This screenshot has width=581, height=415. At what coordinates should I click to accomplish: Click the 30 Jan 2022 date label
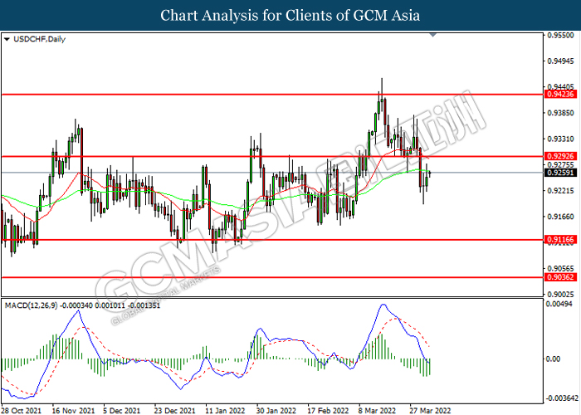(x=276, y=410)
